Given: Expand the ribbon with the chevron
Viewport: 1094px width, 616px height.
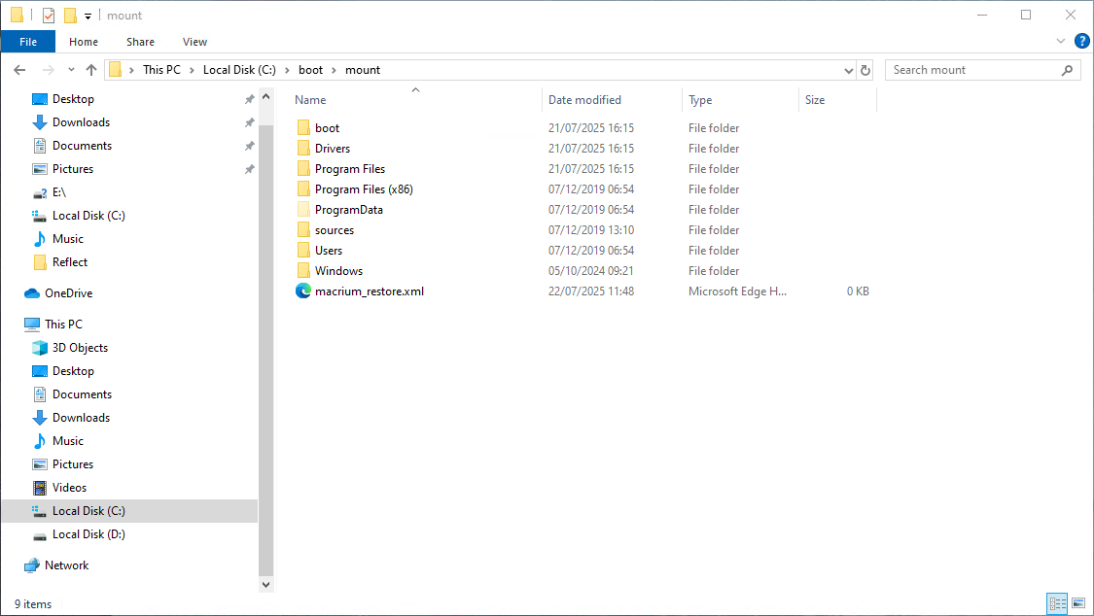Looking at the screenshot, I should point(1061,41).
